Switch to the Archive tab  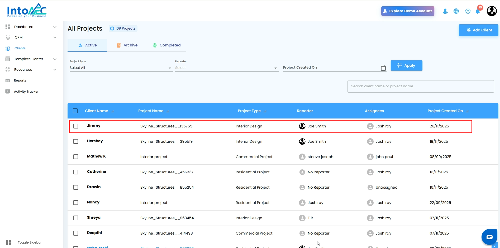[127, 45]
